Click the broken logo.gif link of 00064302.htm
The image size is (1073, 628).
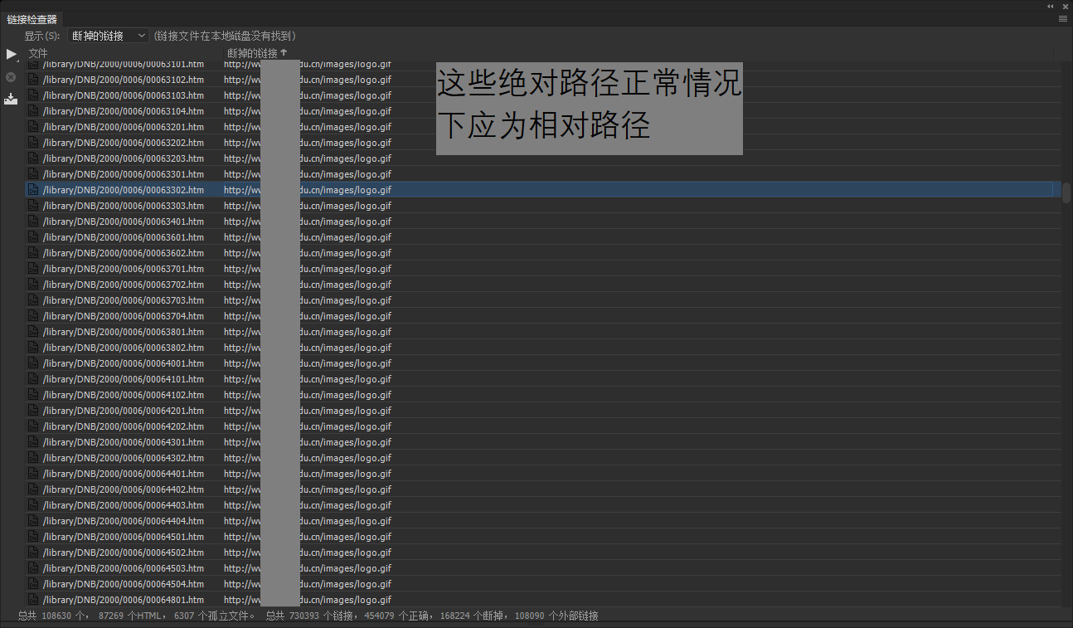308,458
